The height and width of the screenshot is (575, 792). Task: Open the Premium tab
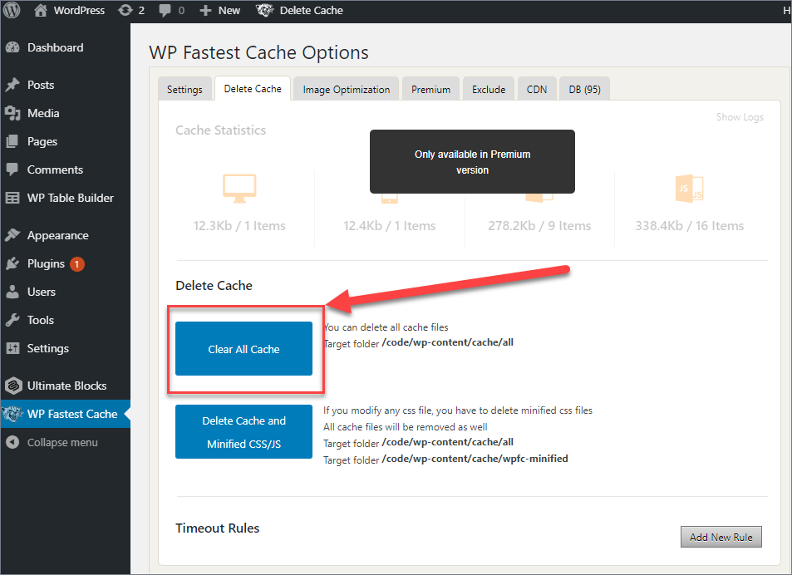click(x=430, y=90)
